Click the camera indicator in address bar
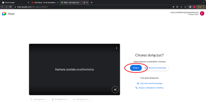The width and height of the screenshot is (206, 109). 173,7
